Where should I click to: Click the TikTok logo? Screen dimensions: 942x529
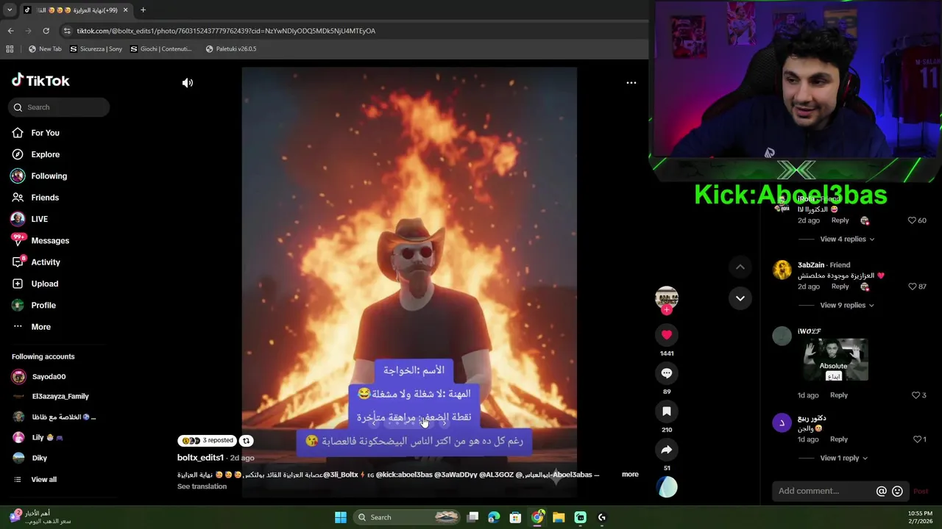click(40, 81)
